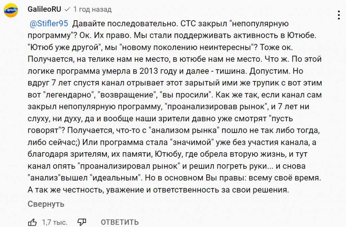
Task: Open the GalileoRU channel avatar
Action: point(11,11)
